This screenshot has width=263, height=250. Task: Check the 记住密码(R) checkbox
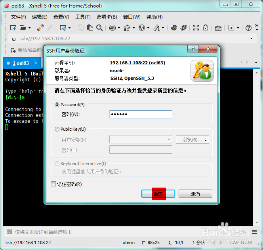[x=53, y=184]
